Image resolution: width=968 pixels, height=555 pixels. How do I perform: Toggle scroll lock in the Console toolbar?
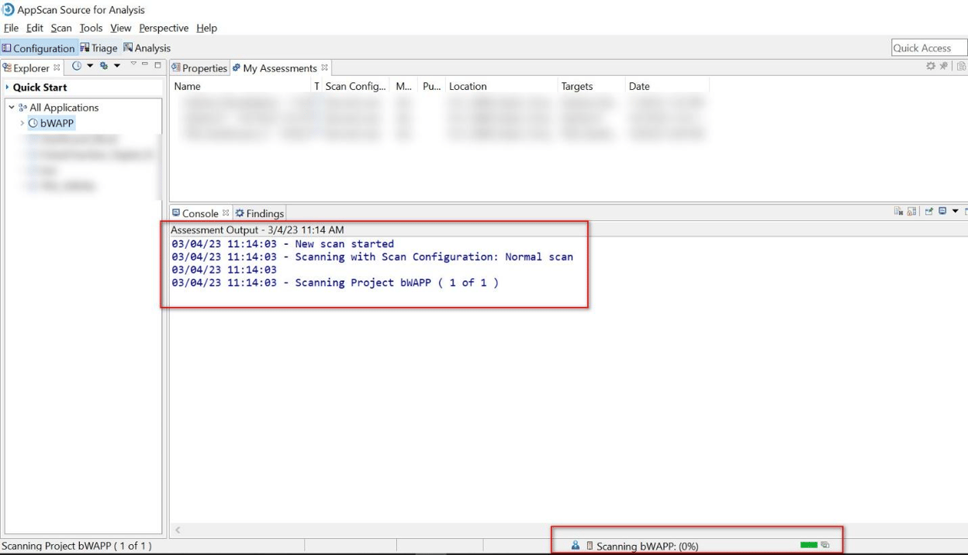911,211
